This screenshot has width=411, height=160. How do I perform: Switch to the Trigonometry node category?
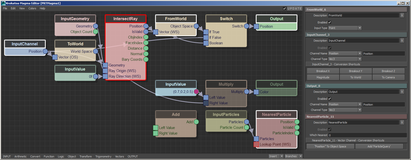[103, 156]
